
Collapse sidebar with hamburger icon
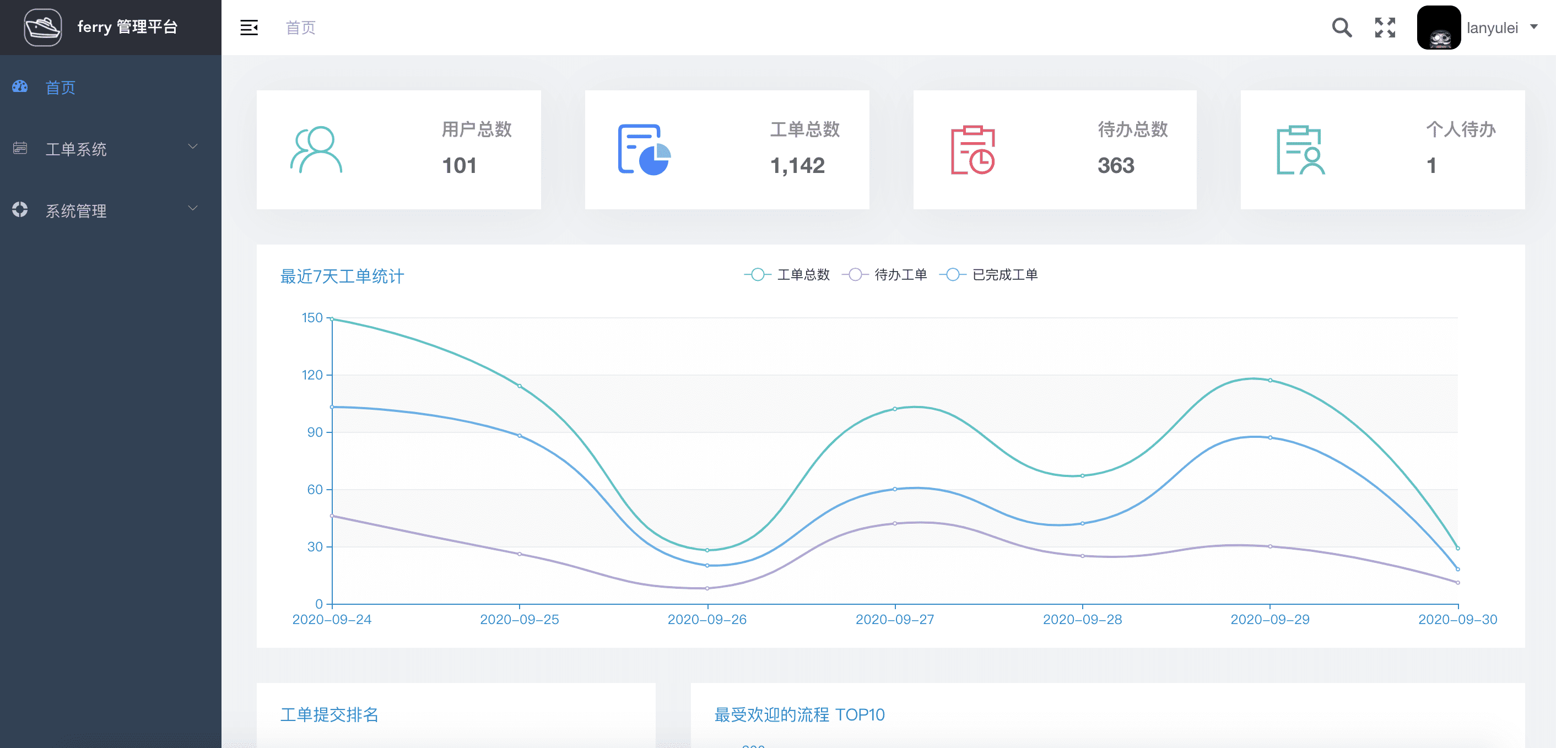pyautogui.click(x=249, y=27)
